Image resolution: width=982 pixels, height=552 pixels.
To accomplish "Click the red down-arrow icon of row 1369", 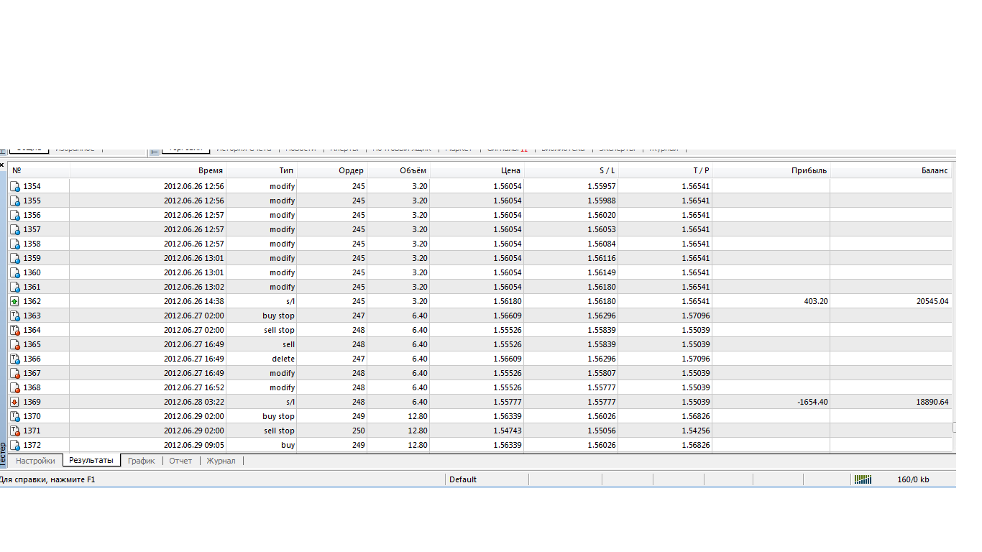I will [x=14, y=402].
